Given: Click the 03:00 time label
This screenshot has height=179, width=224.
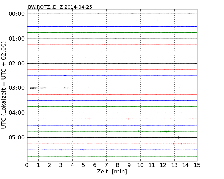Looking at the screenshot, I should (x=17, y=88).
